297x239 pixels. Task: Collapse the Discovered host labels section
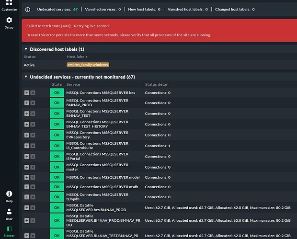coord(26,49)
